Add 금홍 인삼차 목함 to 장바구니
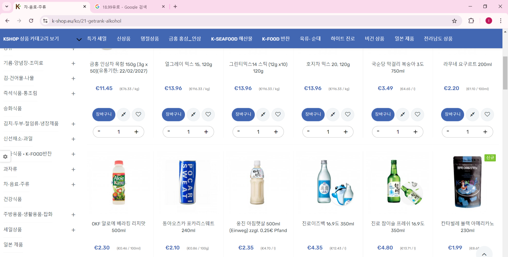The image size is (508, 257). 104,114
